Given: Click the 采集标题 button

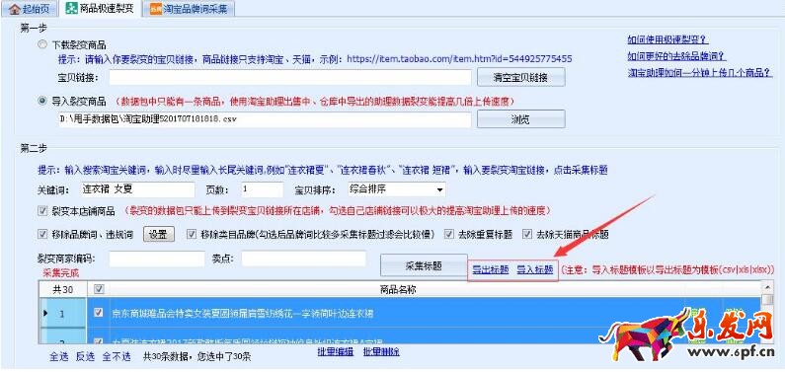Looking at the screenshot, I should pos(424,265).
